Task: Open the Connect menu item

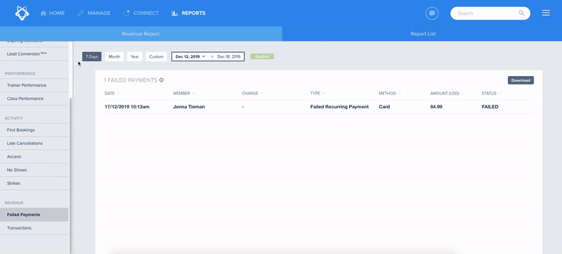Action: coord(141,13)
